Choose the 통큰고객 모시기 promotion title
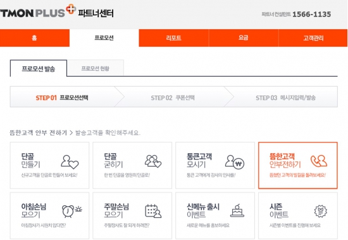The image size is (348, 240). pyautogui.click(x=199, y=160)
